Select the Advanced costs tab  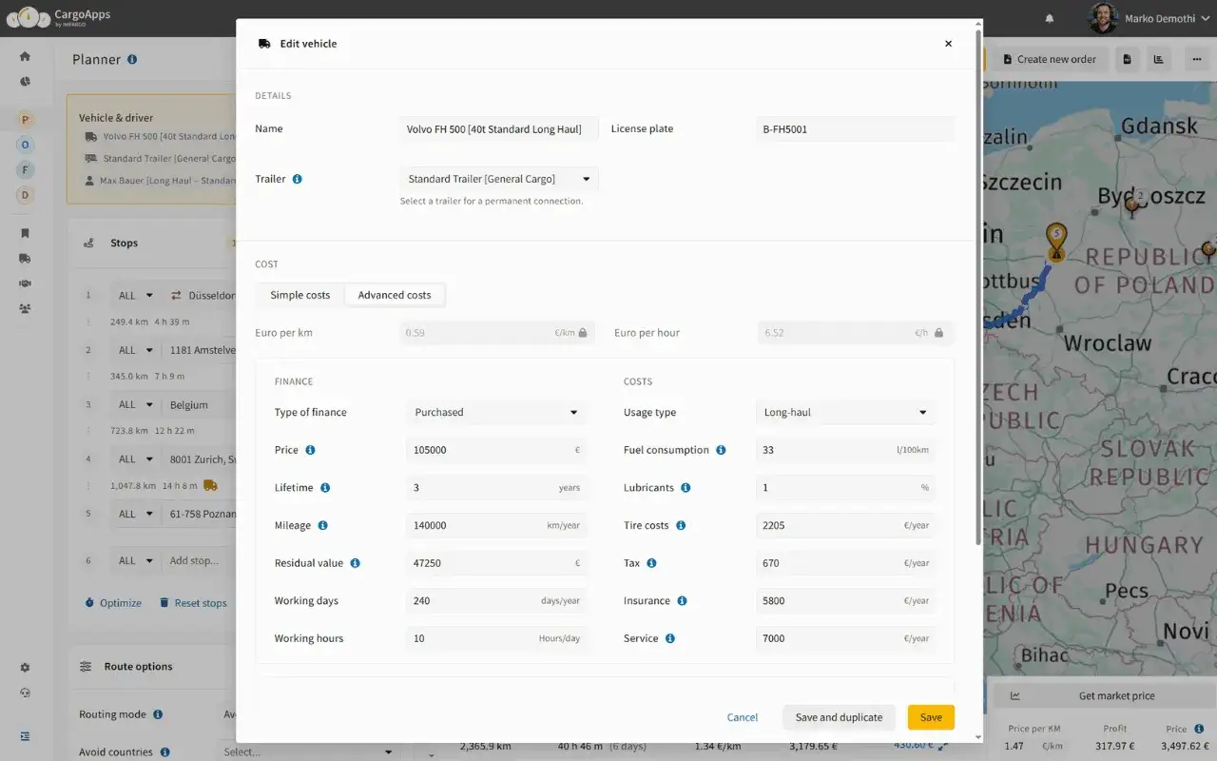click(x=395, y=295)
